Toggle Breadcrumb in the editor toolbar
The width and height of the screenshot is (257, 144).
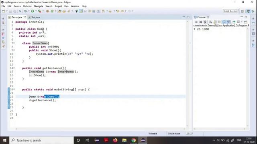pos(77,11)
